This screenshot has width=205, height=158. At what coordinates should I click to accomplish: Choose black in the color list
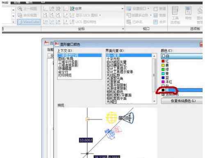point(182,90)
